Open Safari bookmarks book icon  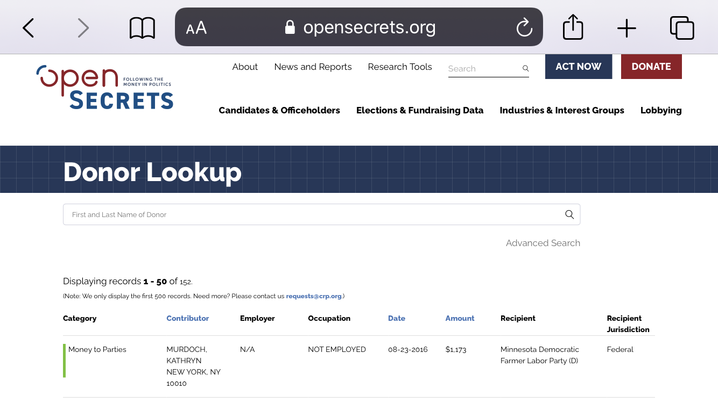pyautogui.click(x=142, y=28)
